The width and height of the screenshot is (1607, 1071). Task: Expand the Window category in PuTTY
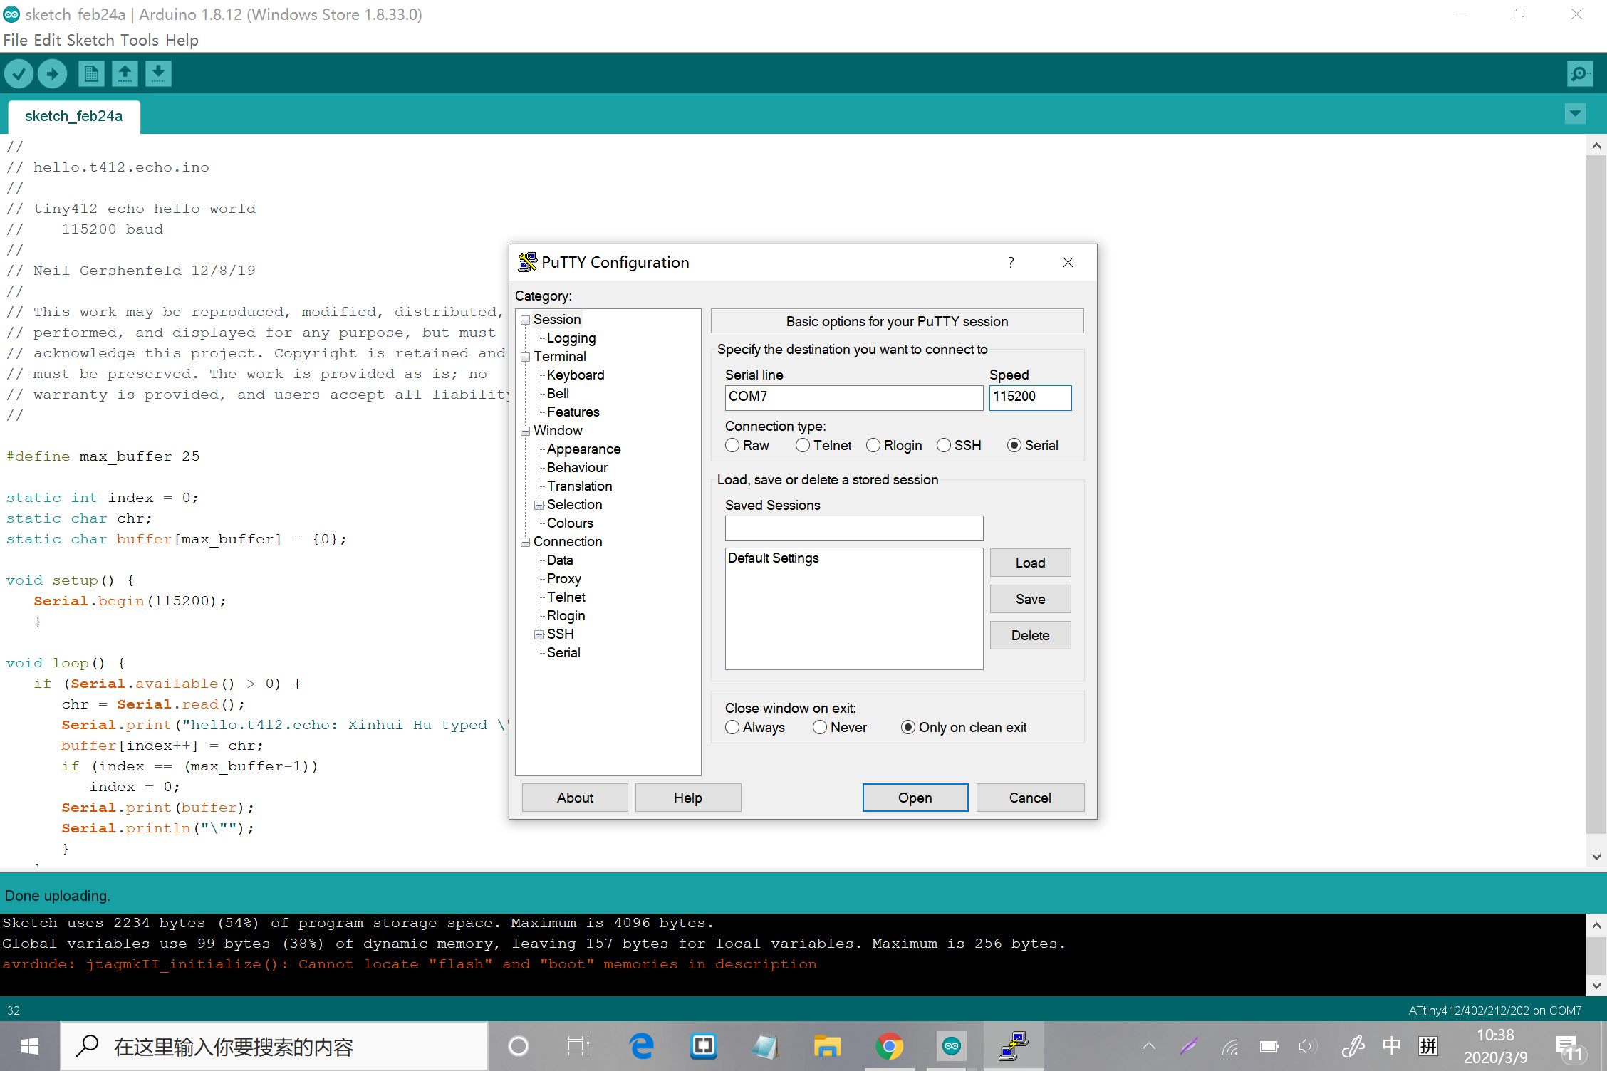525,430
